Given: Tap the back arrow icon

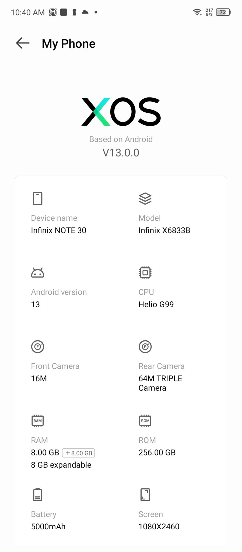Looking at the screenshot, I should pos(23,43).
